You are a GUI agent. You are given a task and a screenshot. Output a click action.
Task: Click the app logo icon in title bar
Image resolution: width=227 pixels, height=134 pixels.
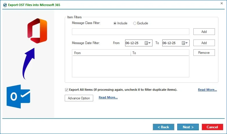tap(5, 5)
